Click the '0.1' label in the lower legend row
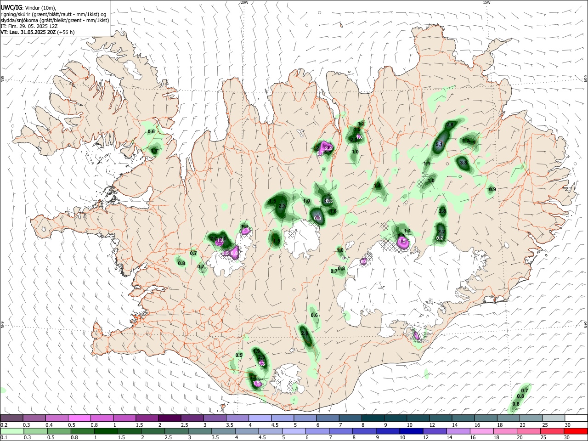Image resolution: width=588 pixels, height=441 pixels. coord(4,437)
